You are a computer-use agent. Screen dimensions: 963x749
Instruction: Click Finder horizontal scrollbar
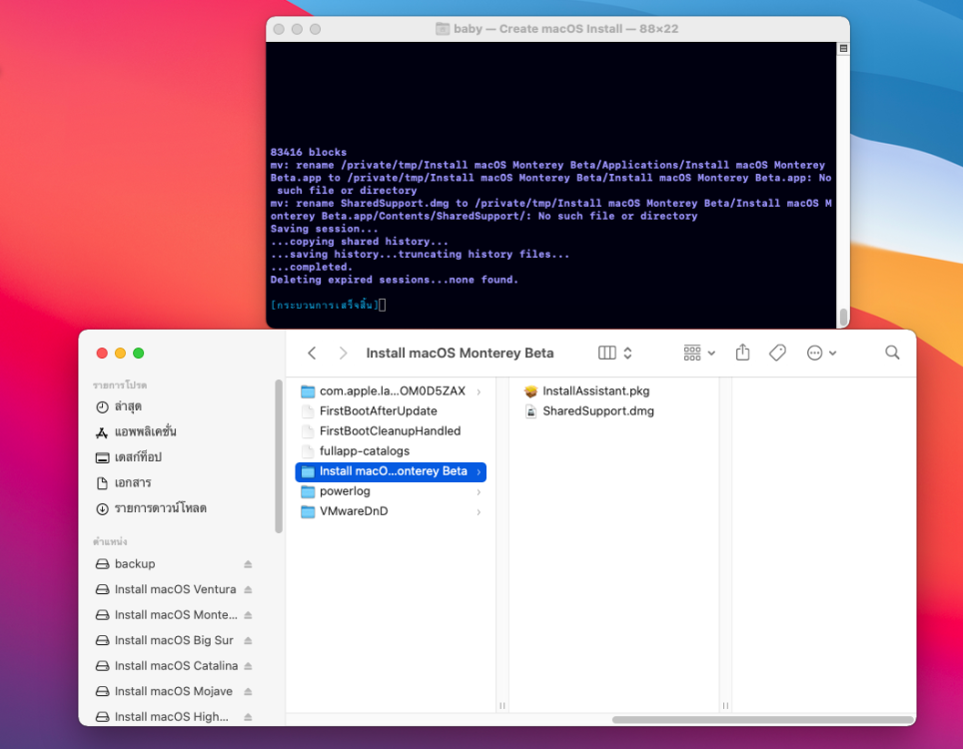pos(762,719)
